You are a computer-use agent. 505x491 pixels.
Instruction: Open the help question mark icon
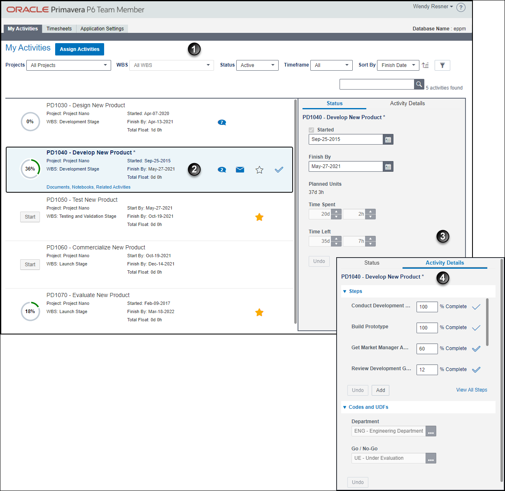461,7
